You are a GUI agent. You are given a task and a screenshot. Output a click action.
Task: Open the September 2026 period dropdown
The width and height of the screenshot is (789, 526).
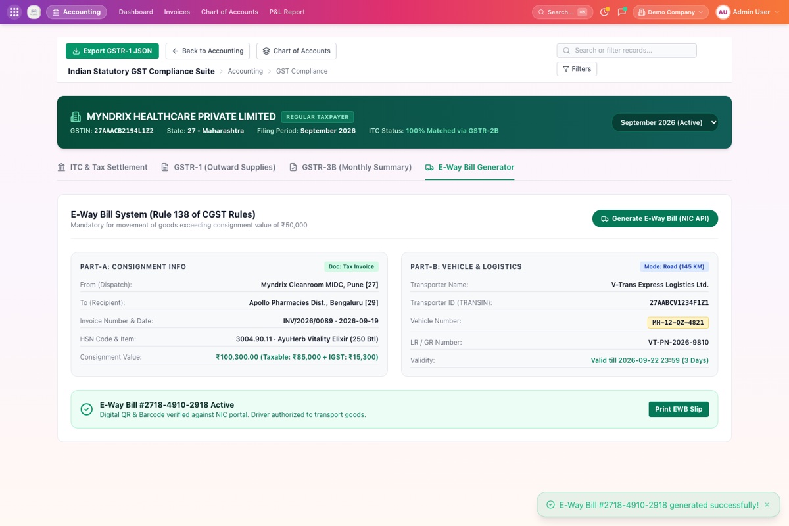[665, 122]
